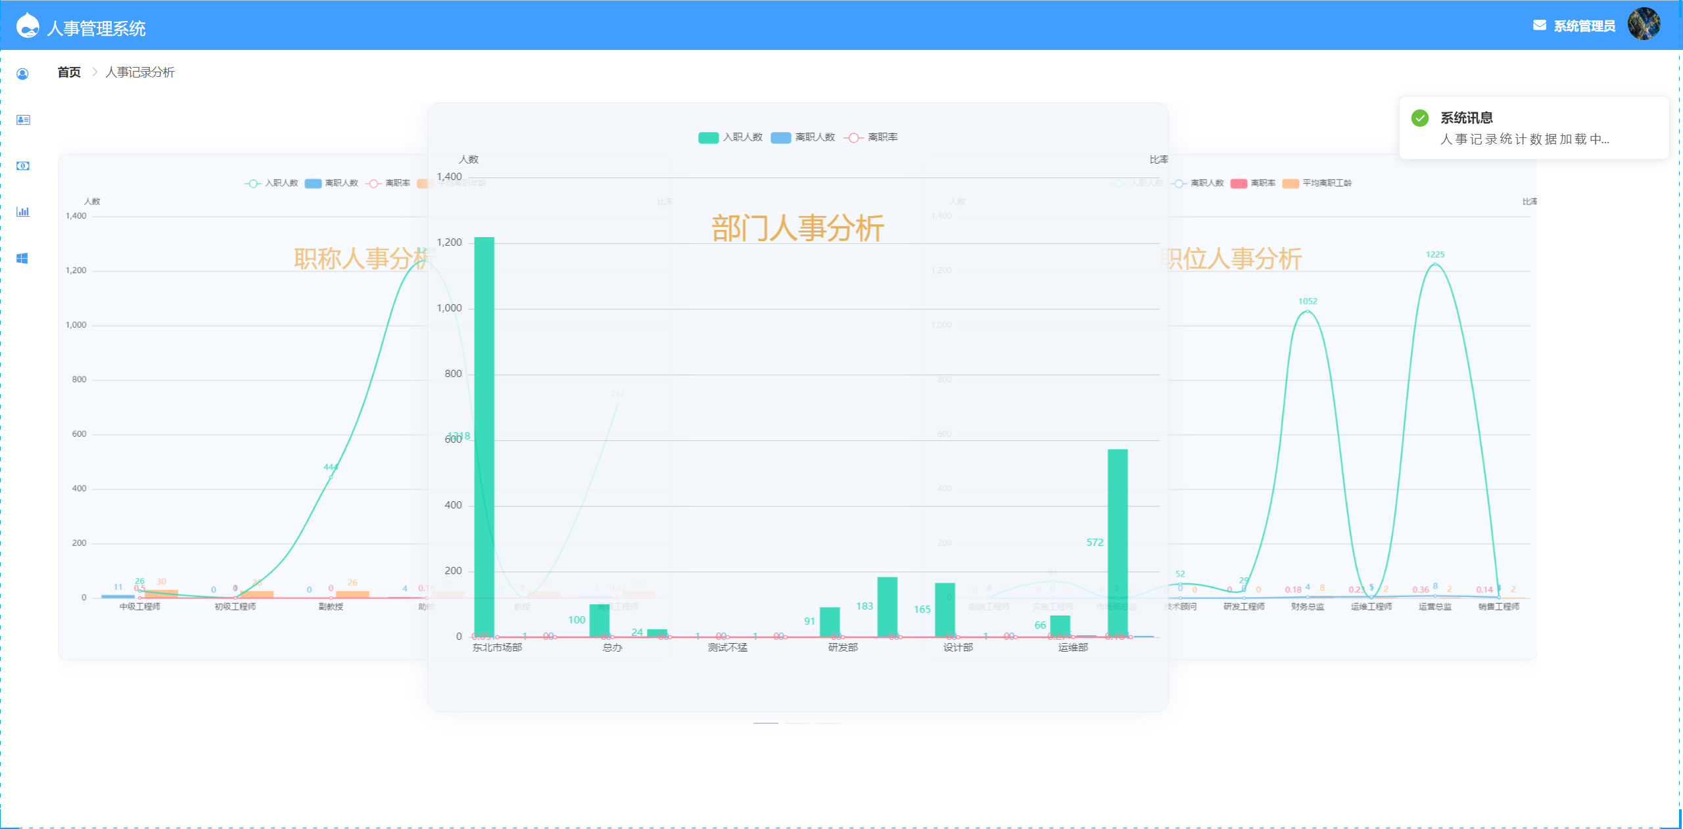Toggle 离职率 legend in center chart

click(872, 137)
